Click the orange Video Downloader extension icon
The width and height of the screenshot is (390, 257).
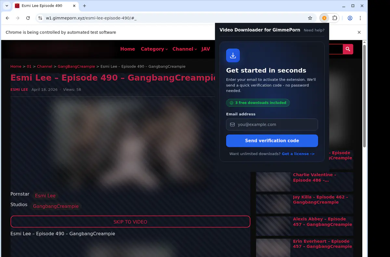[x=324, y=18]
